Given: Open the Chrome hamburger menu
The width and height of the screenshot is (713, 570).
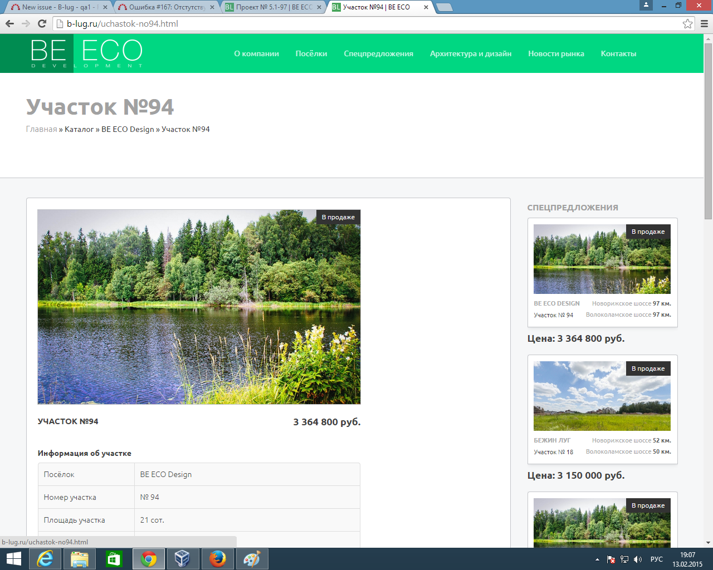Looking at the screenshot, I should click(x=704, y=23).
